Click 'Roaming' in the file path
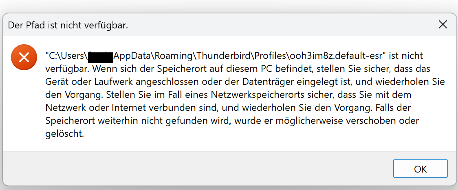 (x=172, y=55)
